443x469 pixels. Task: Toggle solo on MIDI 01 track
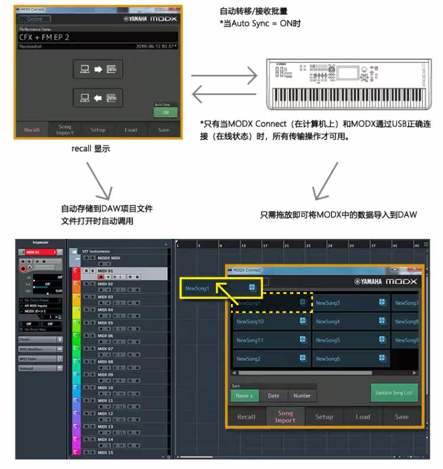93,271
